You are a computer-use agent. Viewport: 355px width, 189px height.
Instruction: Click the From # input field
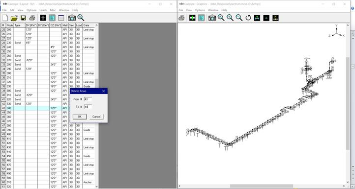tap(88, 99)
